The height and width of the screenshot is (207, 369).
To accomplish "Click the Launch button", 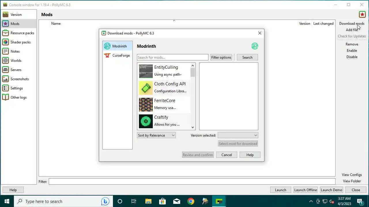I will click(280, 190).
